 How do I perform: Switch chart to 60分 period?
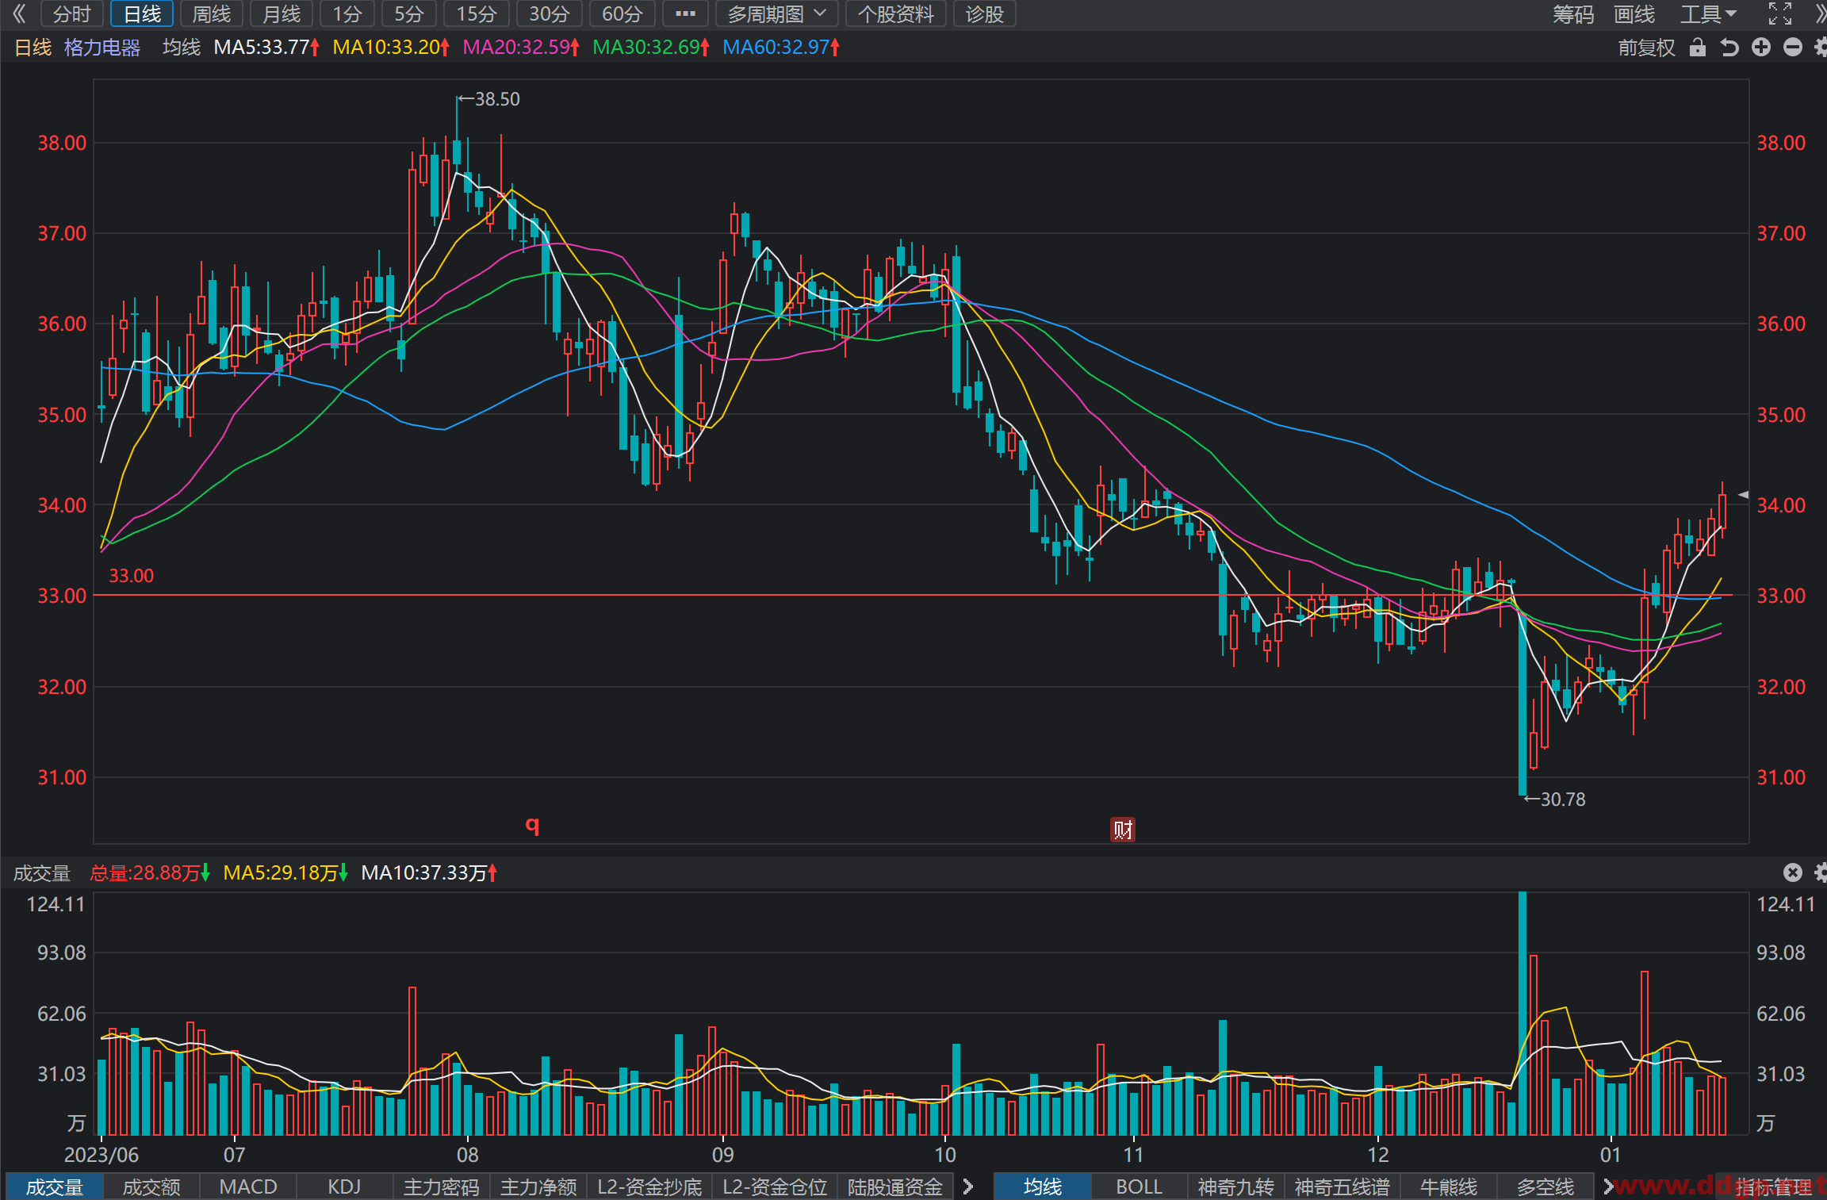622,14
